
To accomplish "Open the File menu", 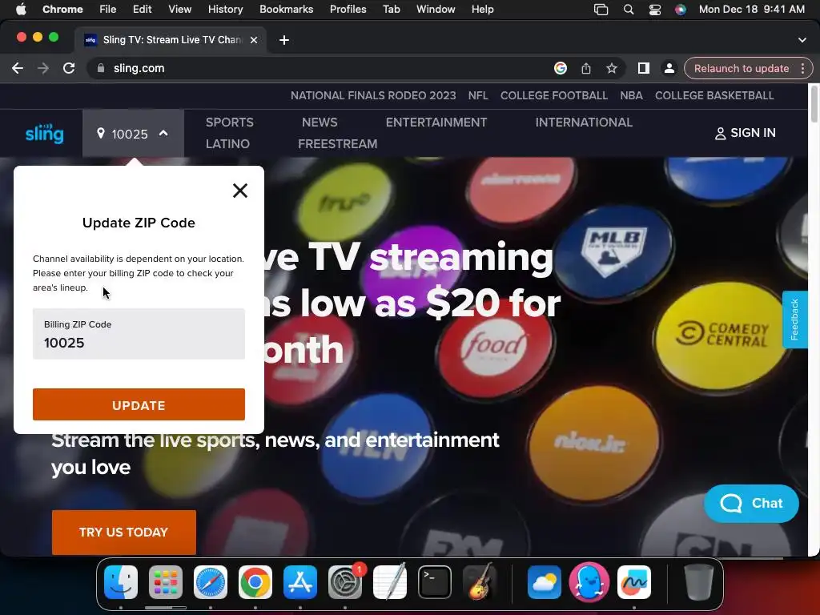I will click(108, 10).
